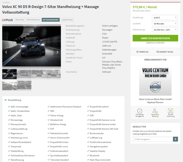Click the Ausstattung section heading

tap(14, 100)
